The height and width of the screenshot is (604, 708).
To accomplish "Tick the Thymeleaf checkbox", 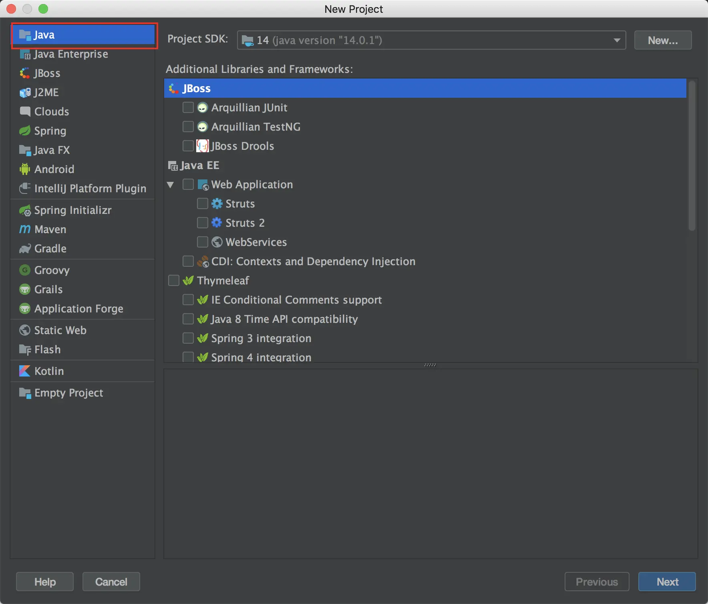I will click(174, 280).
